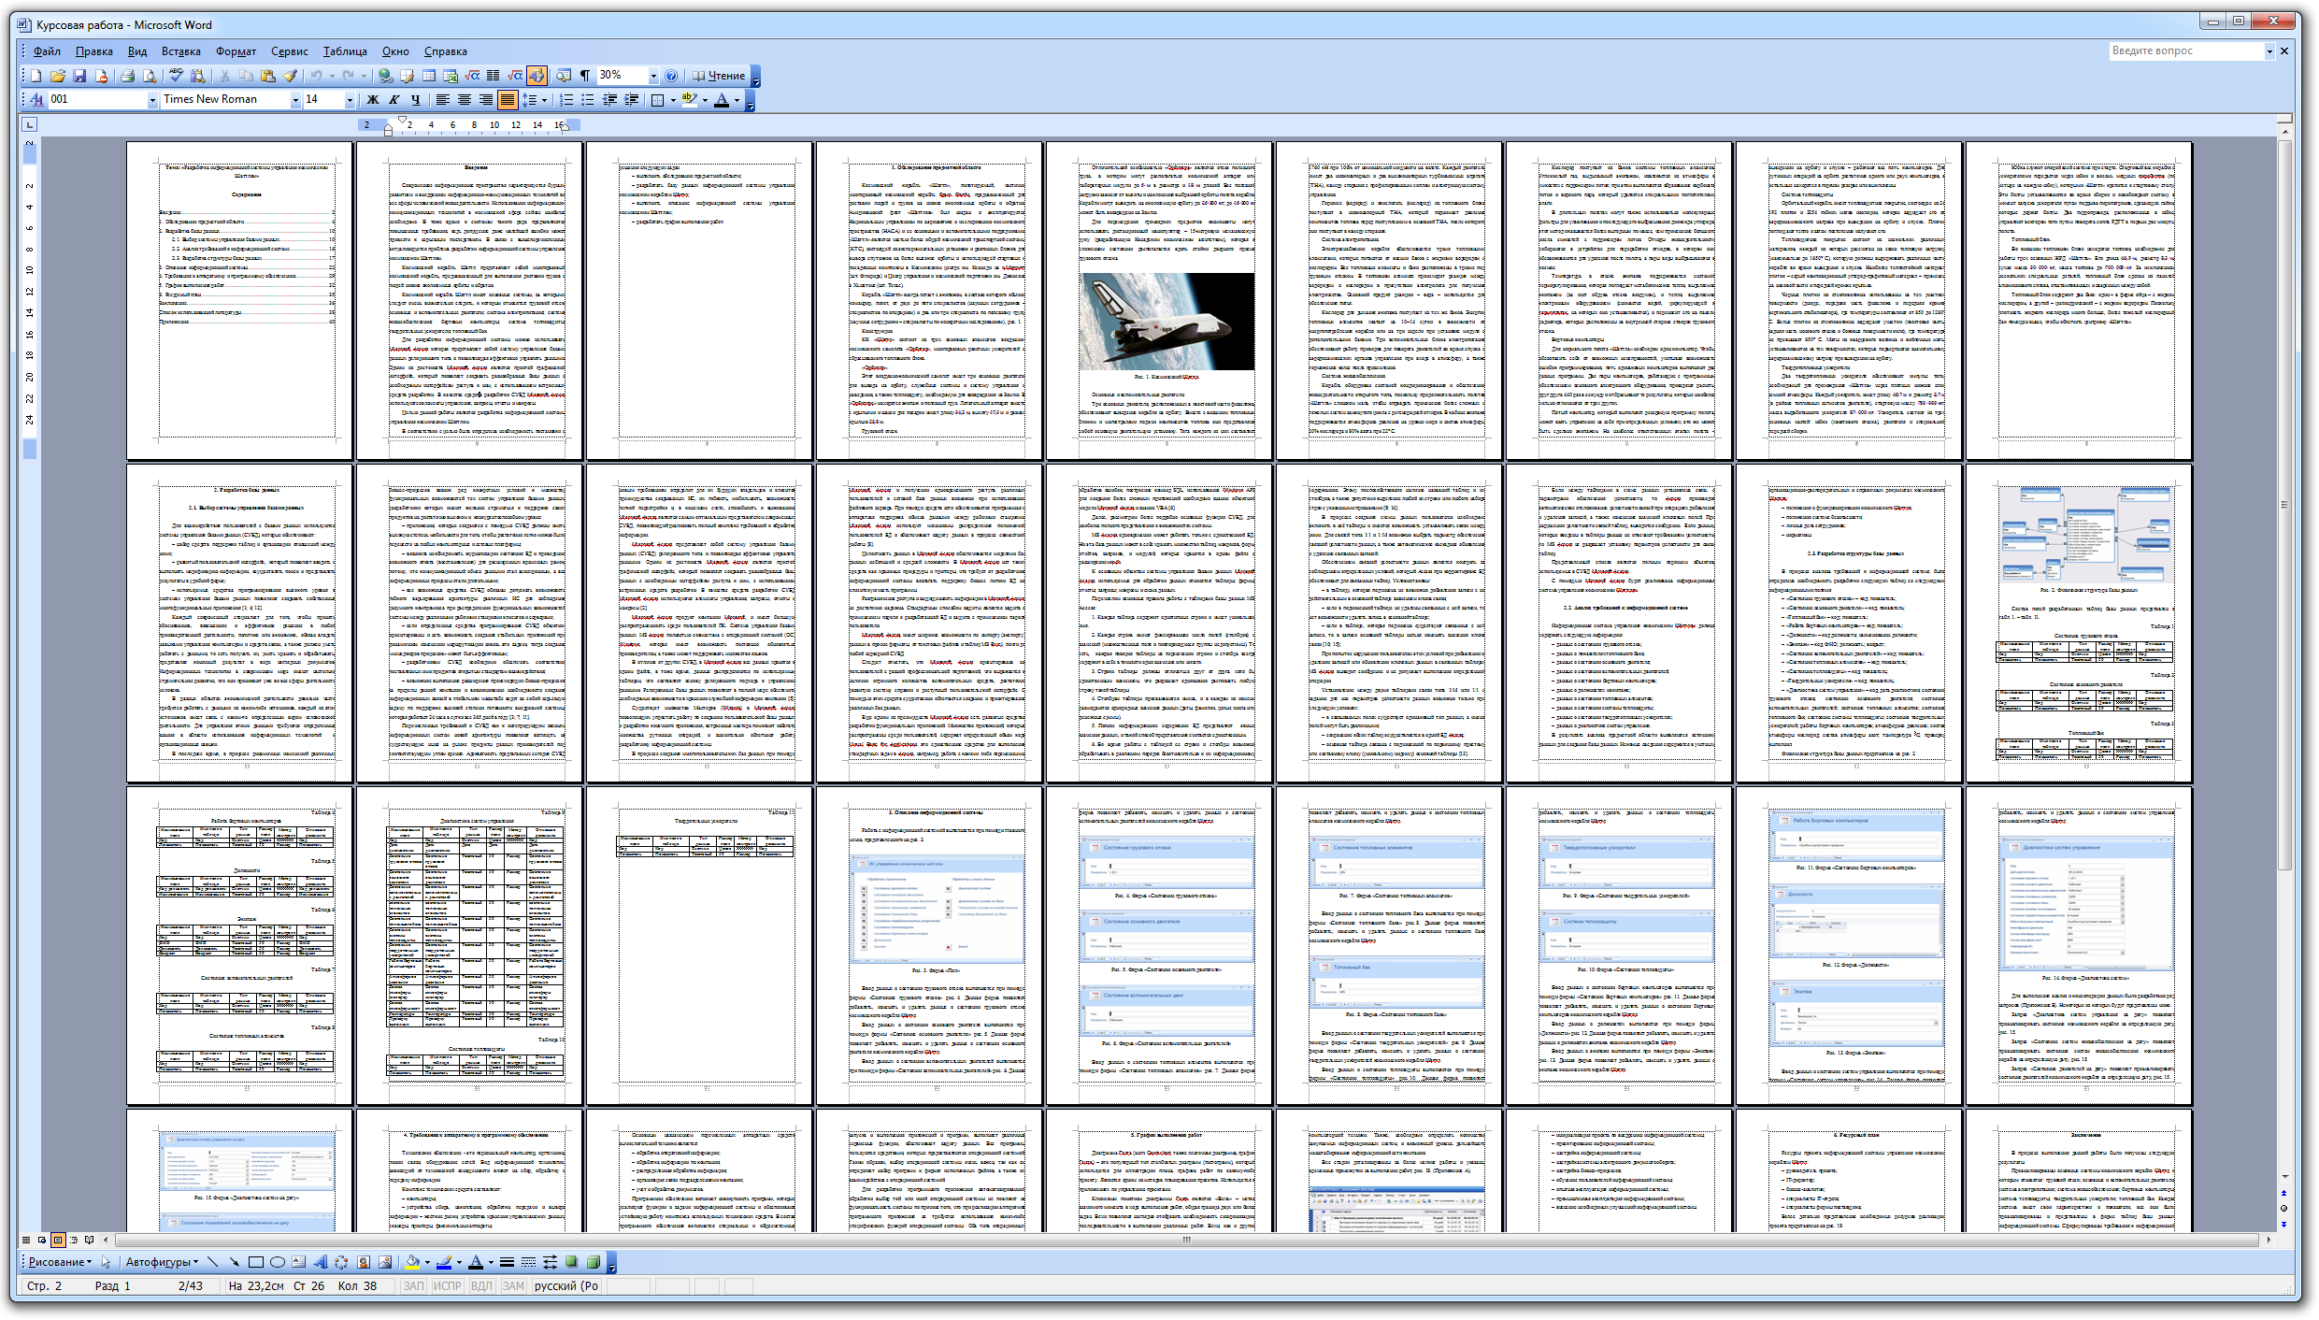Click the Чтение reading mode button
This screenshot has width=2319, height=1320.
(x=719, y=76)
